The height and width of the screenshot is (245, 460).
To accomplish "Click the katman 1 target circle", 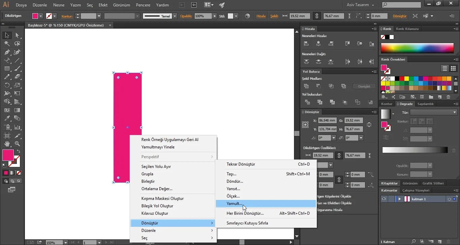I will (x=449, y=199).
